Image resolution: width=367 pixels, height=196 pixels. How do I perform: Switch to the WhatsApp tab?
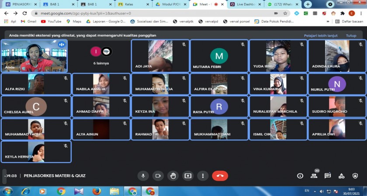[283, 4]
